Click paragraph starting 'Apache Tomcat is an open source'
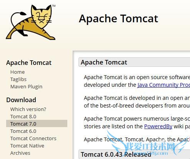 pos(137,81)
